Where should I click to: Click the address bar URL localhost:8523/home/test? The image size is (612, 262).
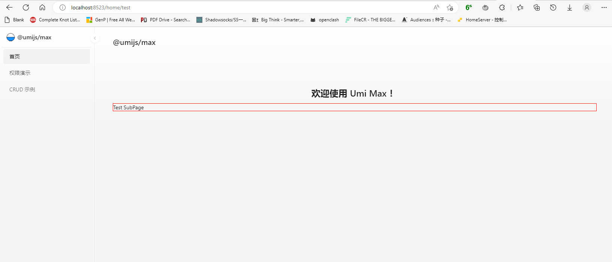[x=101, y=7]
